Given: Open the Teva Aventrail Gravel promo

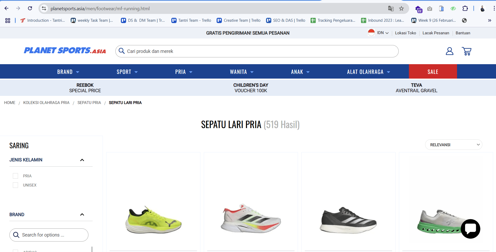Looking at the screenshot, I should (x=416, y=88).
